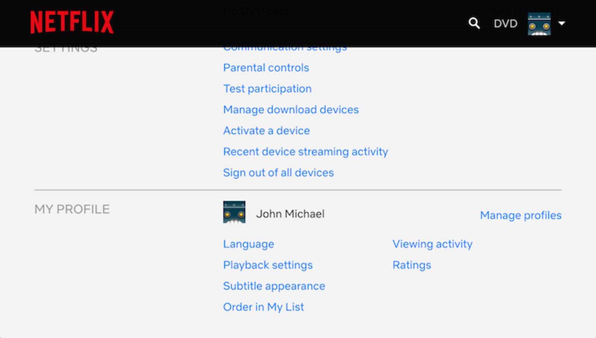
Task: Open the DVD section from the top bar
Action: (505, 23)
